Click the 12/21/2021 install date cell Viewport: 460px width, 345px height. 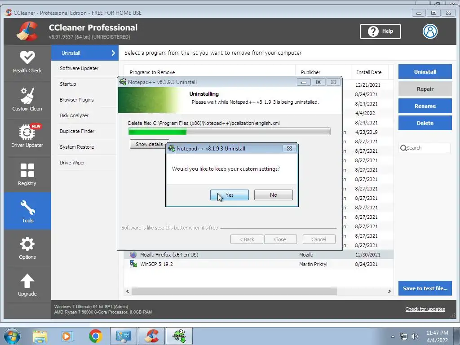(368, 85)
